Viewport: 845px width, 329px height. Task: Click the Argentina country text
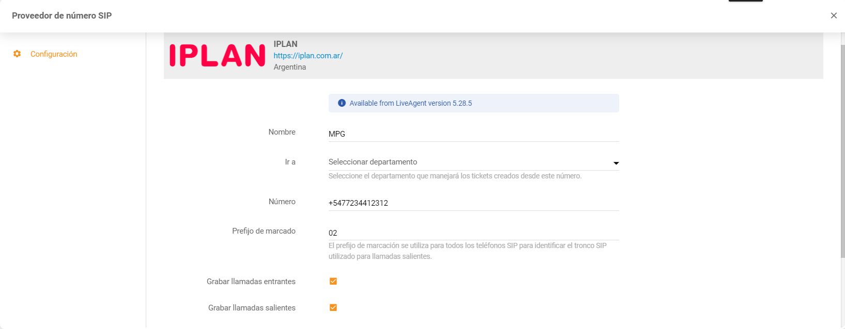point(289,67)
